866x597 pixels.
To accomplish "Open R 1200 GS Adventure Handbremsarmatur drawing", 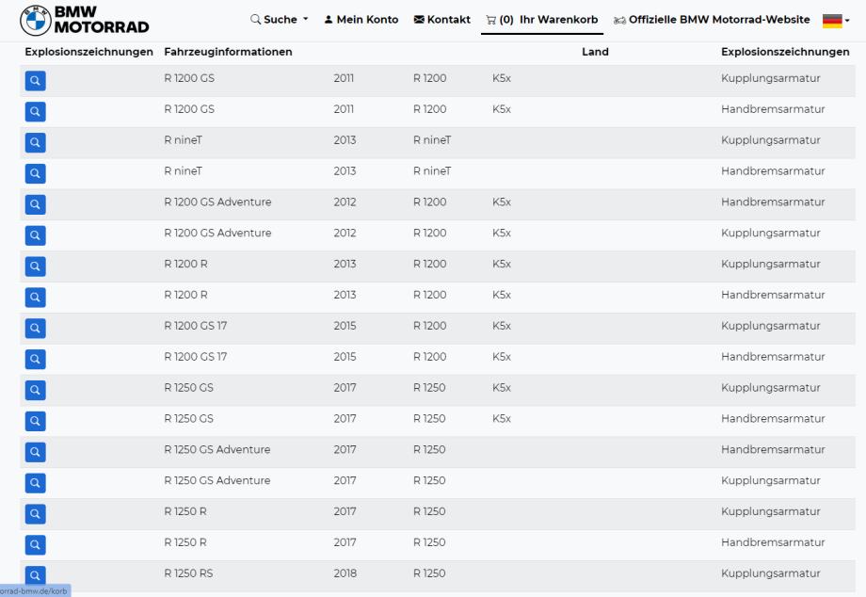I will [35, 205].
